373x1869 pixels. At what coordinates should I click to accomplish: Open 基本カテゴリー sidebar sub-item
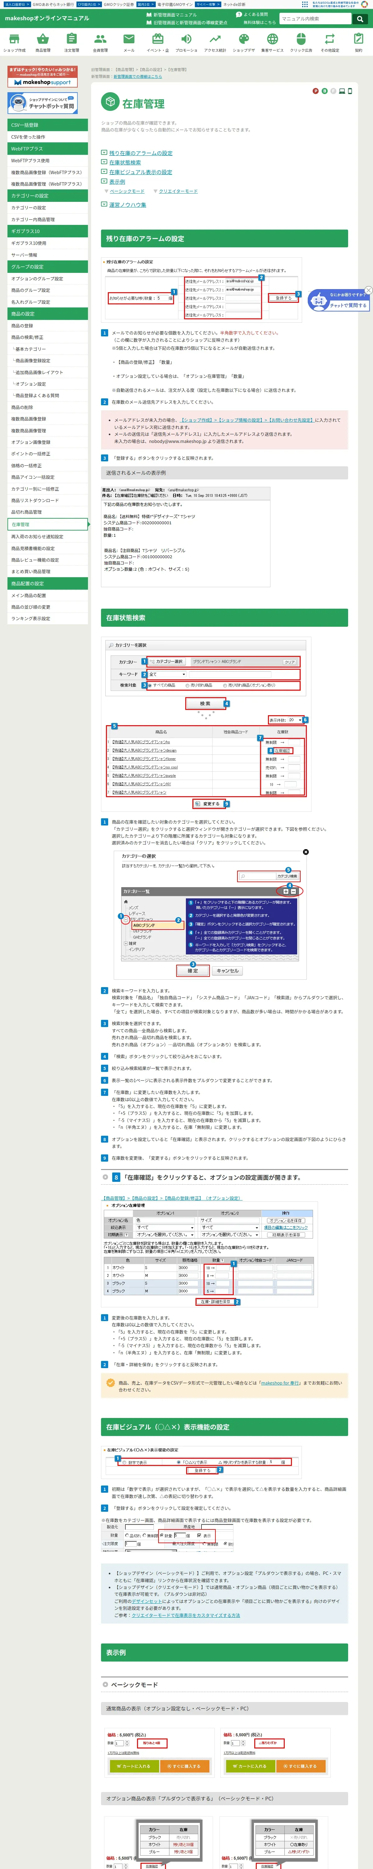click(x=48, y=349)
